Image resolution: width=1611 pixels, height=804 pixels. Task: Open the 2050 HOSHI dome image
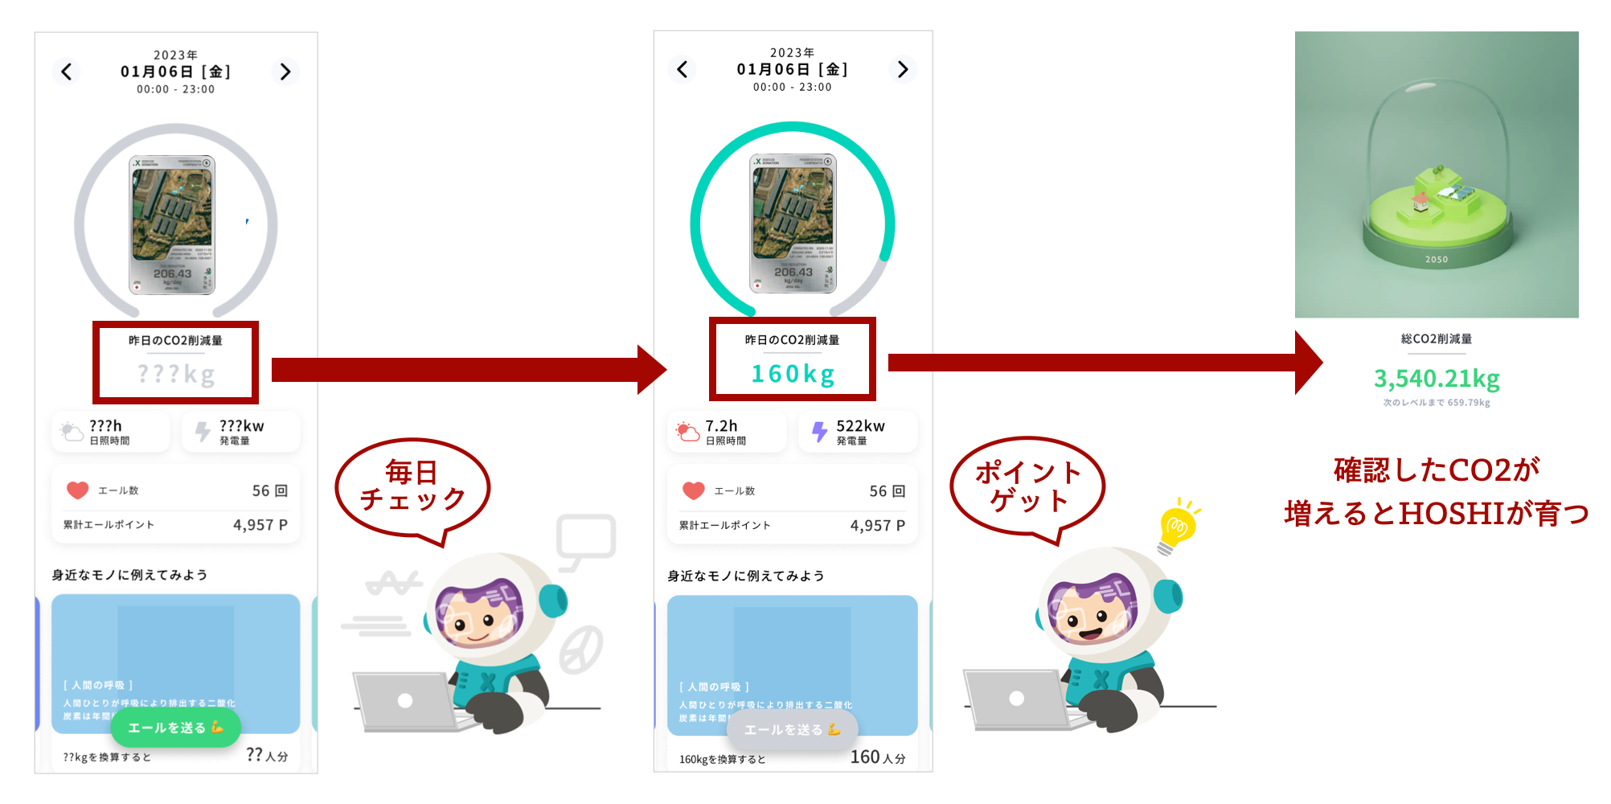pyautogui.click(x=1437, y=174)
